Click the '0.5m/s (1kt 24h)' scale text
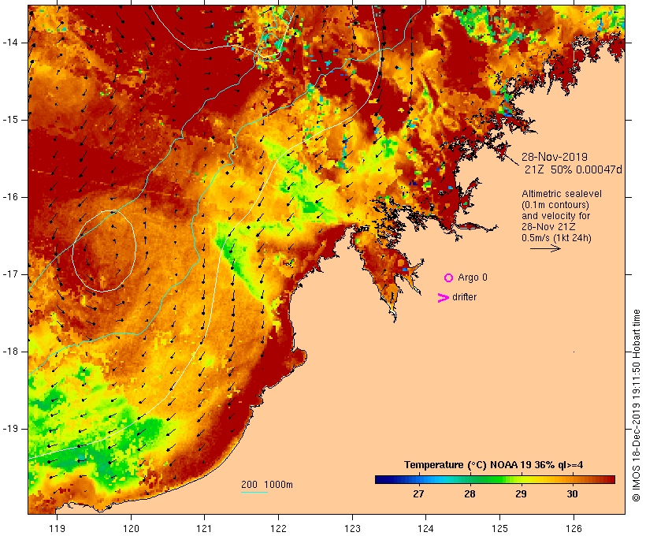 [557, 238]
